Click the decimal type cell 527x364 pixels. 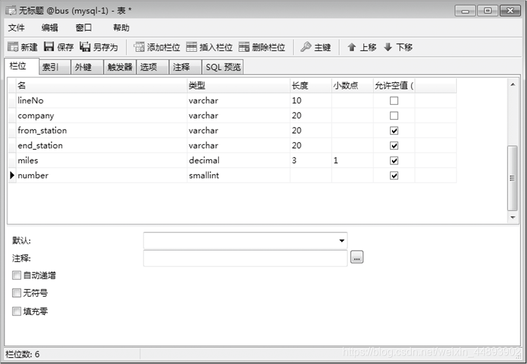[x=239, y=160]
